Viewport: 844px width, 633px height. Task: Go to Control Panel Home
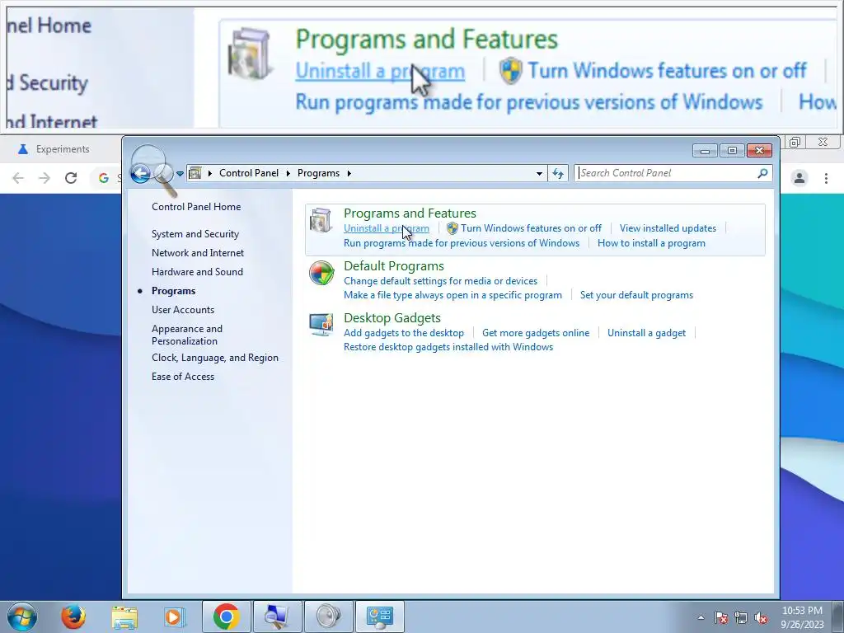tap(196, 207)
